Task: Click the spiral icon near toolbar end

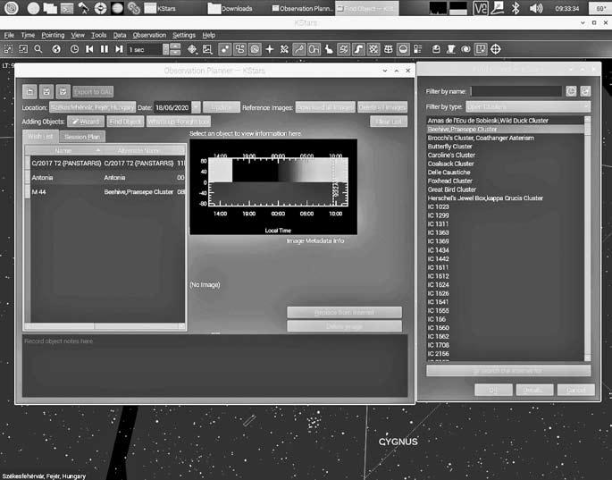Action: pos(465,49)
